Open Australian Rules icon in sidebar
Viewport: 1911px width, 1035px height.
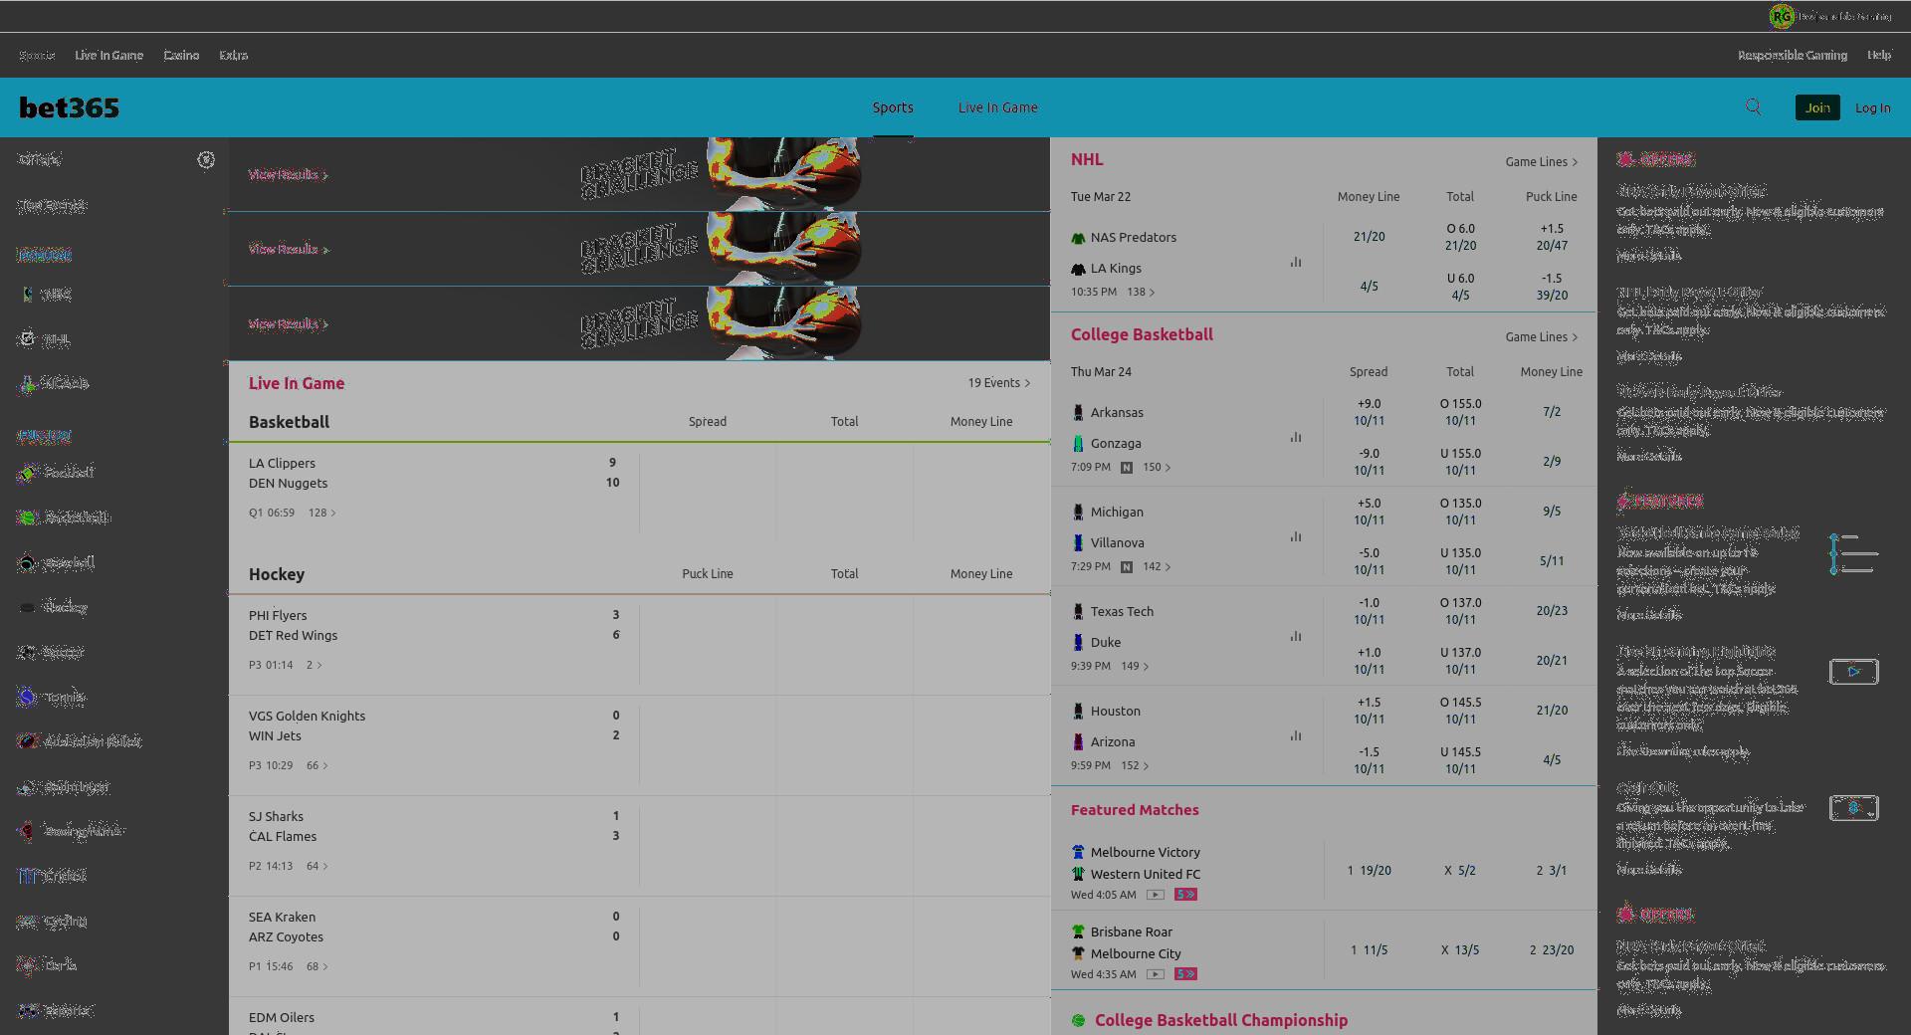28,741
